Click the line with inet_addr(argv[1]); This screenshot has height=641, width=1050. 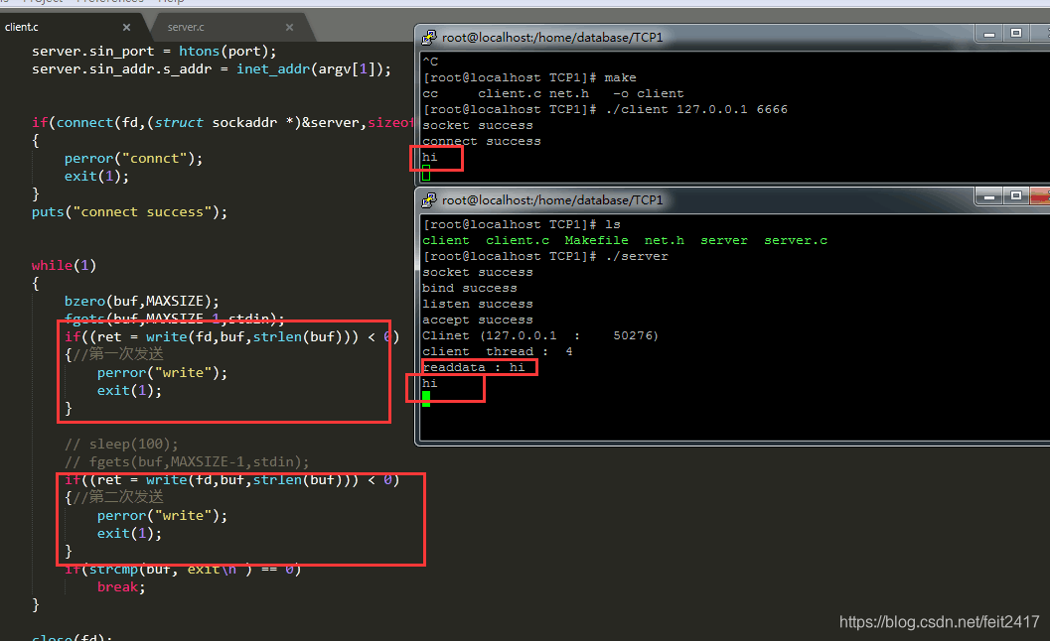pyautogui.click(x=212, y=69)
